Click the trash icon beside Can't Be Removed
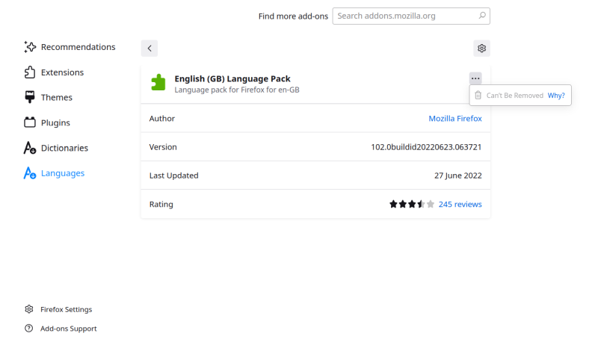This screenshot has height=342, width=598. click(478, 96)
